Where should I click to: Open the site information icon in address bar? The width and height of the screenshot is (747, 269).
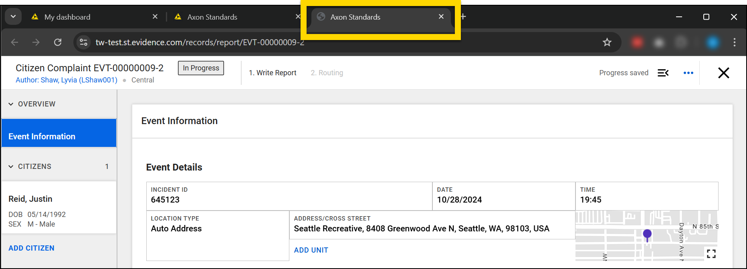(x=83, y=42)
